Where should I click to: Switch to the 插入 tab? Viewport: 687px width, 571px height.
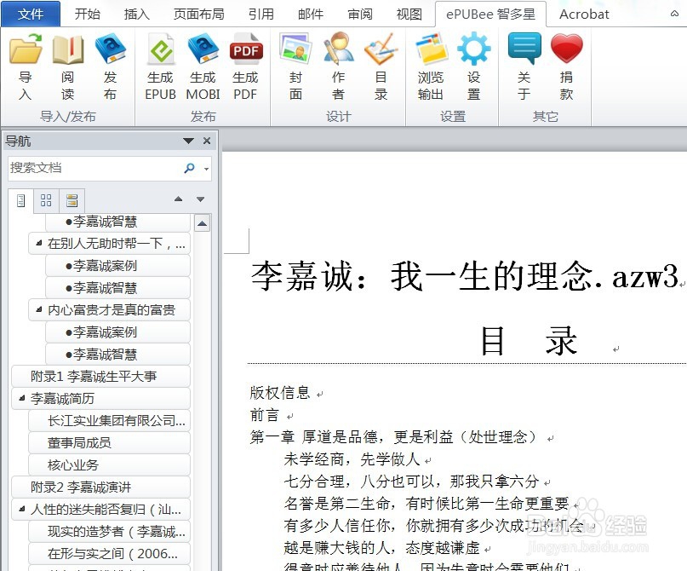(137, 14)
